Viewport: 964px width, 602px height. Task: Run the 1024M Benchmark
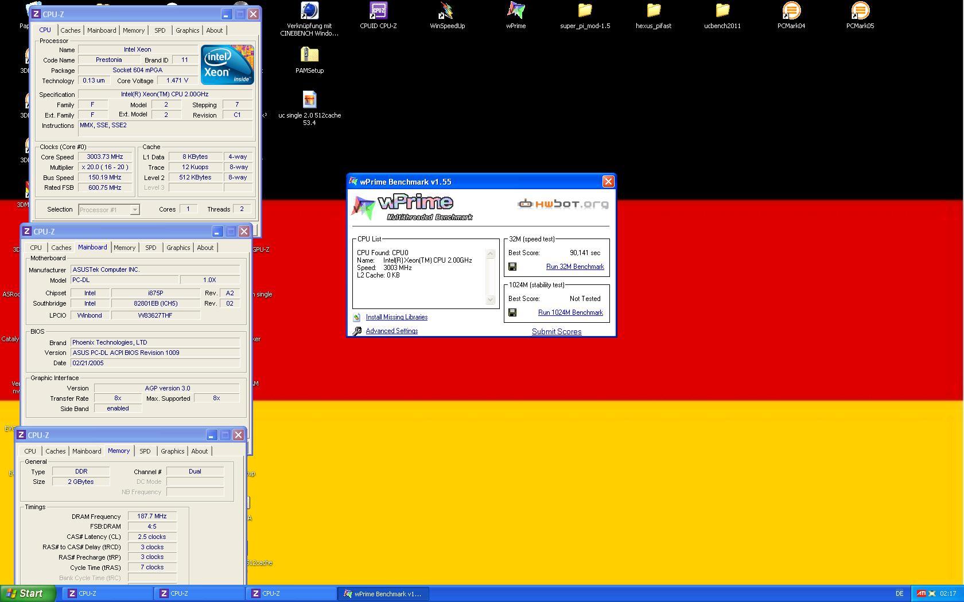(570, 312)
